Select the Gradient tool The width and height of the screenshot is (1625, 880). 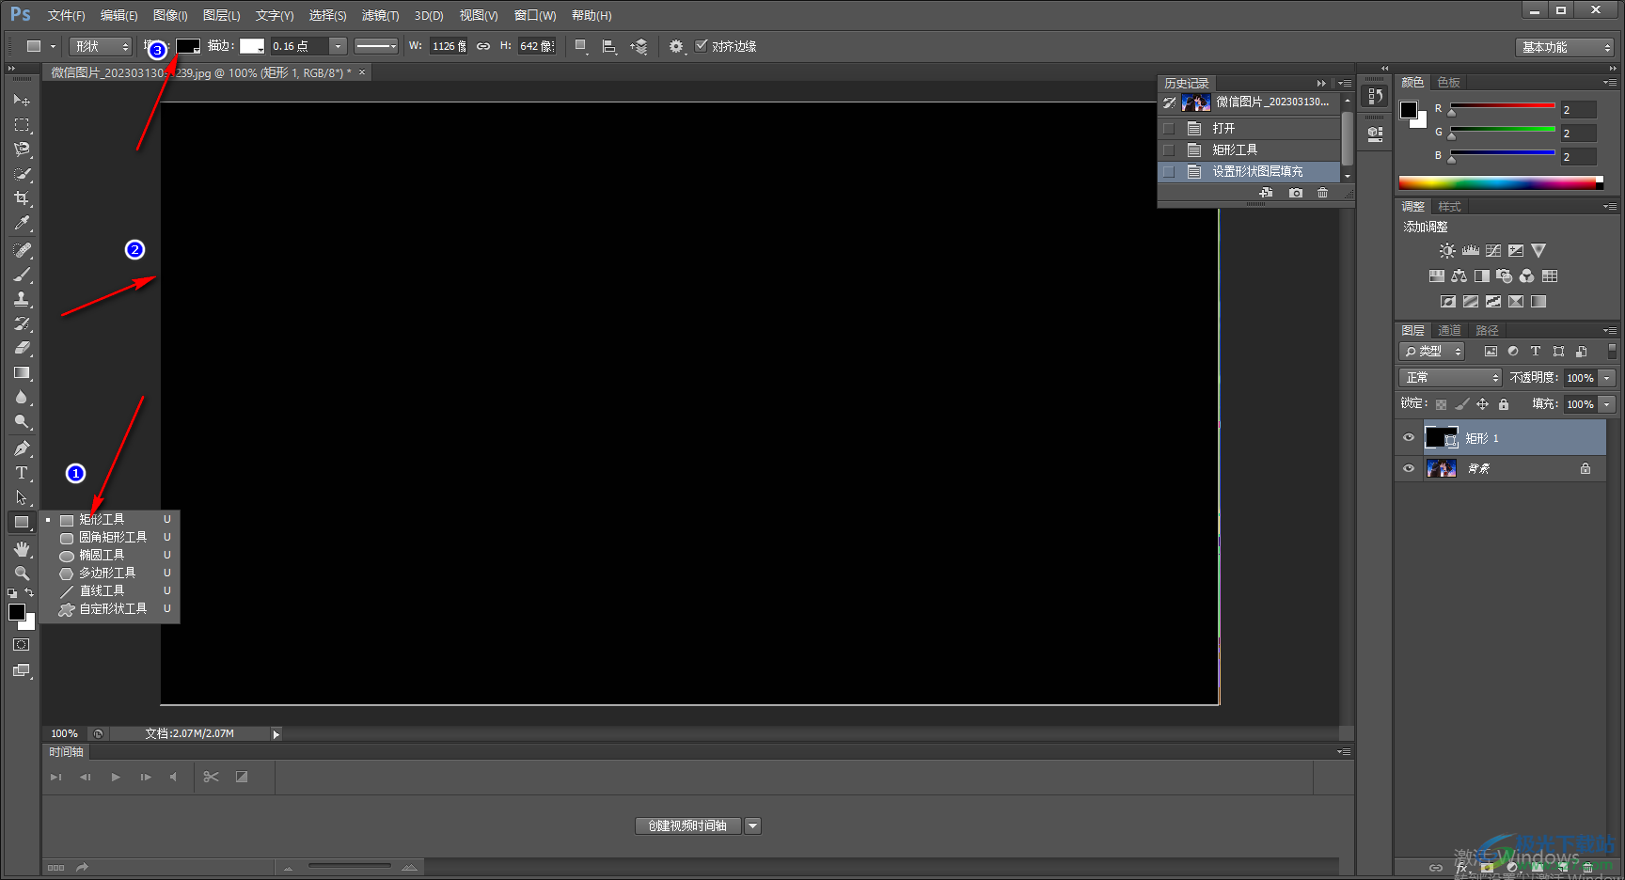(22, 372)
